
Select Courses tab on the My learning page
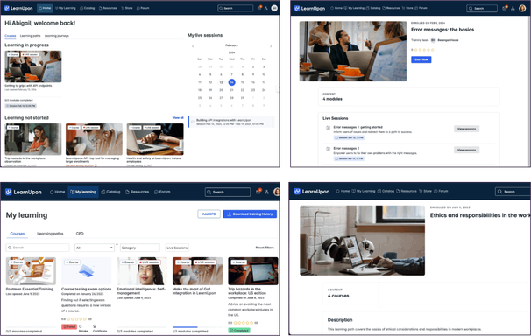[x=18, y=234]
